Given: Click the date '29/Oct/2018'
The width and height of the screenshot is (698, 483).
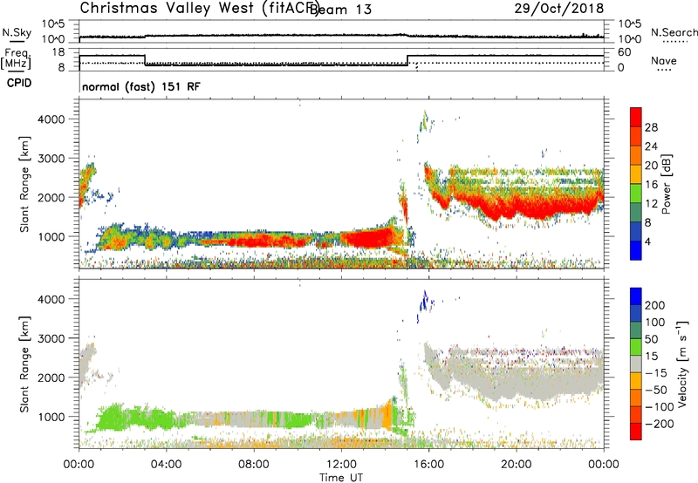Looking at the screenshot, I should point(559,8).
